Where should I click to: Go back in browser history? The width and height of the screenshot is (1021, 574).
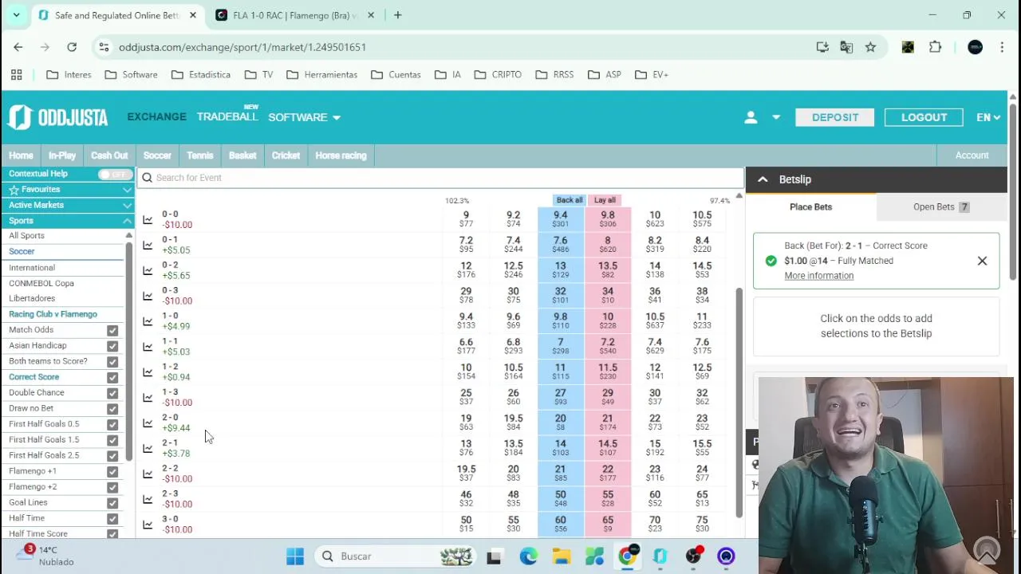pos(18,47)
